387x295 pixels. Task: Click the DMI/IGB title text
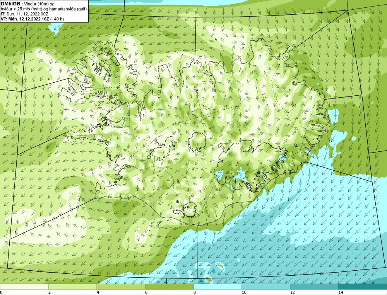(x=10, y=4)
